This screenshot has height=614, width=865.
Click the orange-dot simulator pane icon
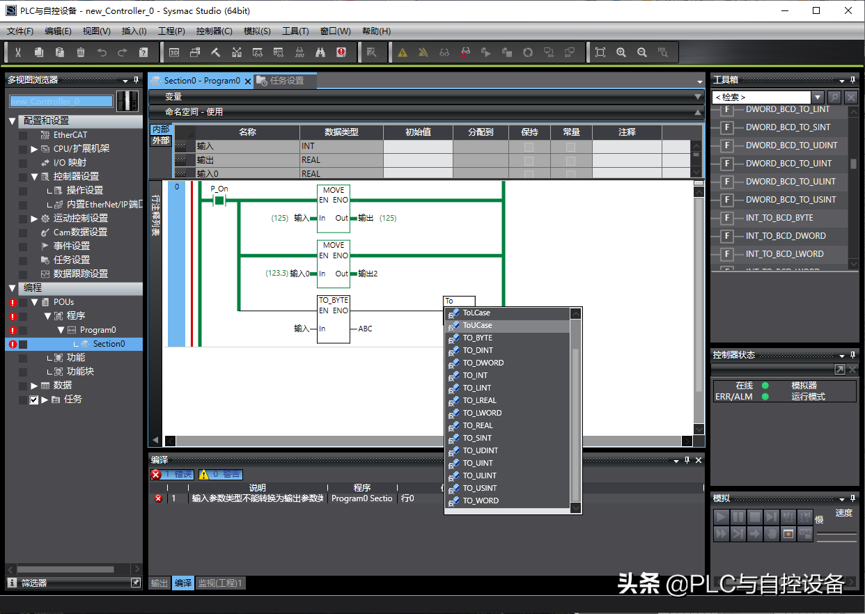point(788,534)
